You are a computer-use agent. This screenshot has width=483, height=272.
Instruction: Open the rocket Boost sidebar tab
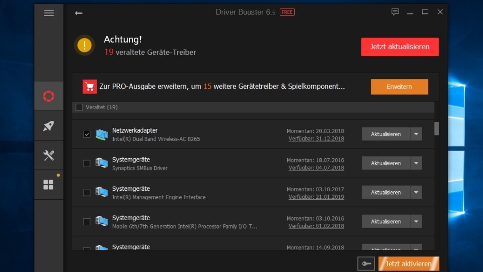click(x=49, y=126)
